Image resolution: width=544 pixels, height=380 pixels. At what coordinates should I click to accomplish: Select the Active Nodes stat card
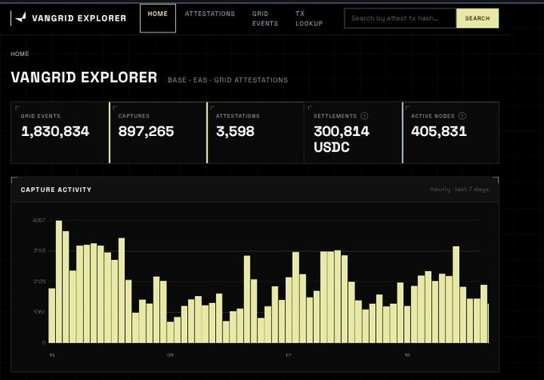(451, 133)
